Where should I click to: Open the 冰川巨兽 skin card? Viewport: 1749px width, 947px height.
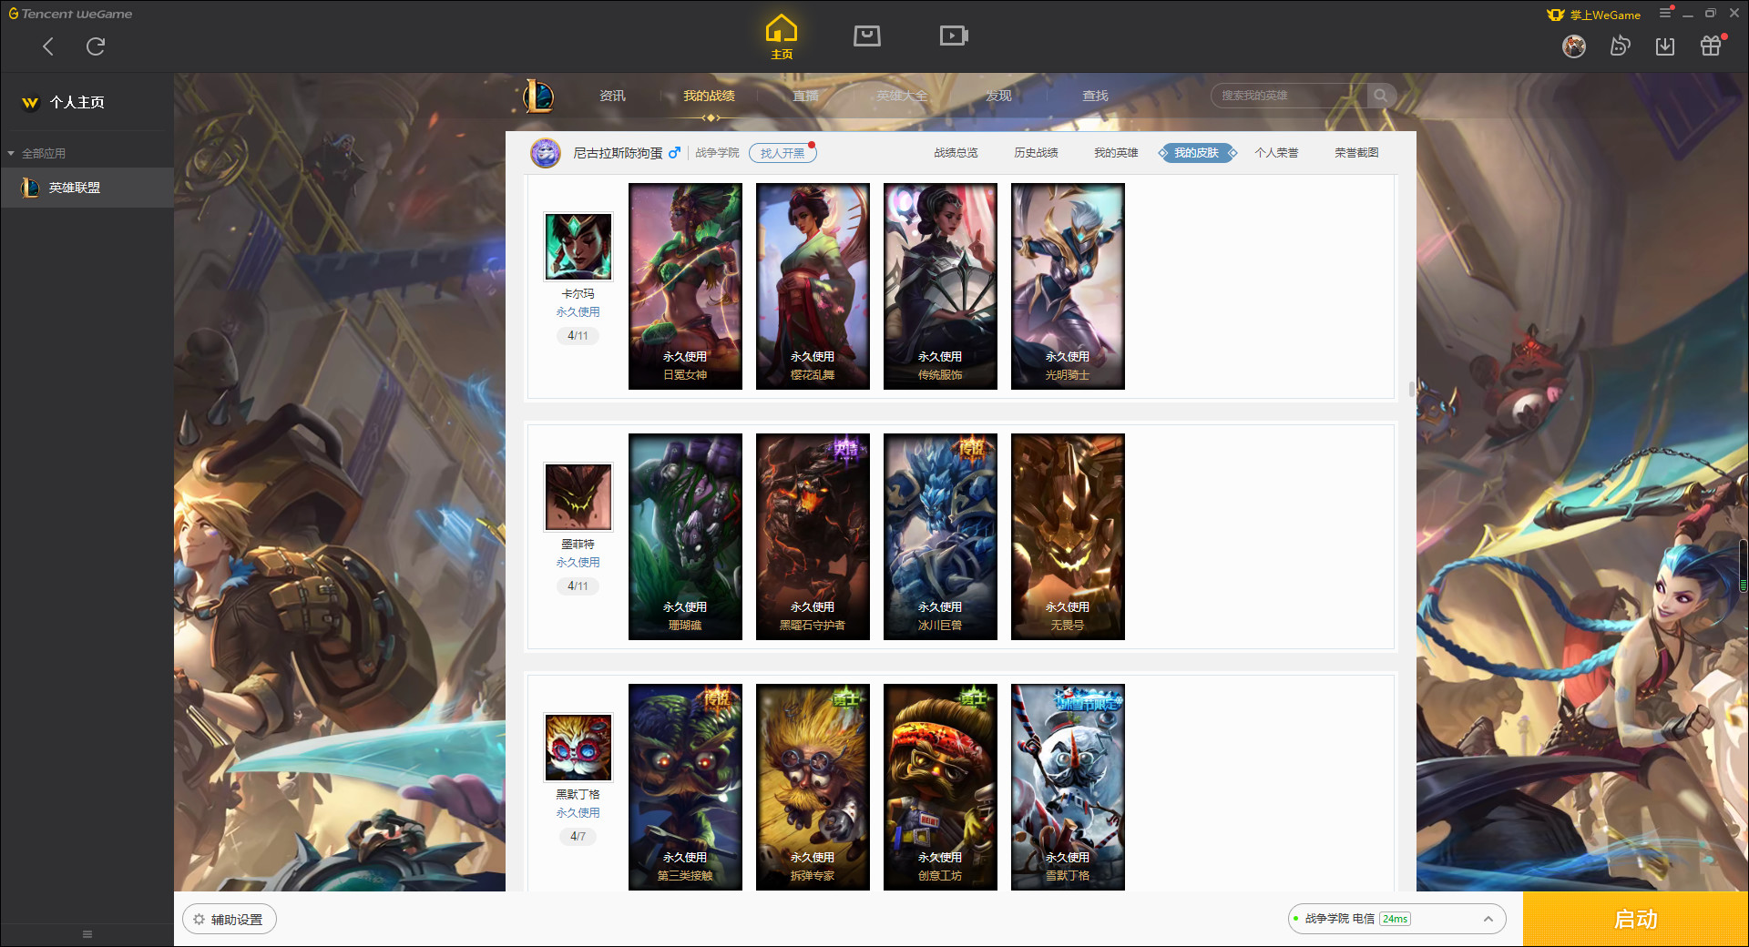pyautogui.click(x=940, y=536)
